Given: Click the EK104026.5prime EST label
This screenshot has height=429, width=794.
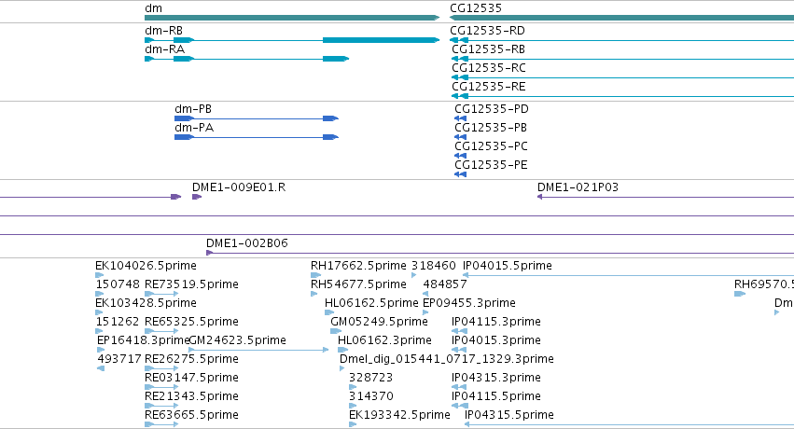Looking at the screenshot, I should (x=146, y=266).
